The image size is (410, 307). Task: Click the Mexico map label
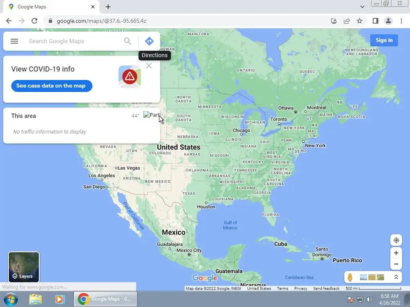174,232
